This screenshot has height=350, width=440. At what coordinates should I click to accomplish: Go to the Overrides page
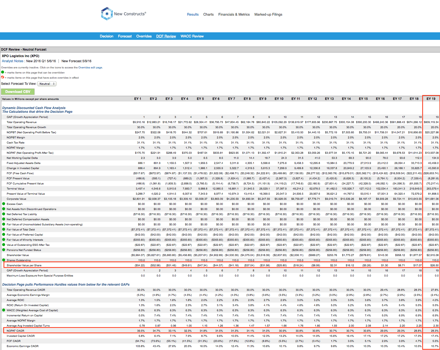tap(144, 36)
